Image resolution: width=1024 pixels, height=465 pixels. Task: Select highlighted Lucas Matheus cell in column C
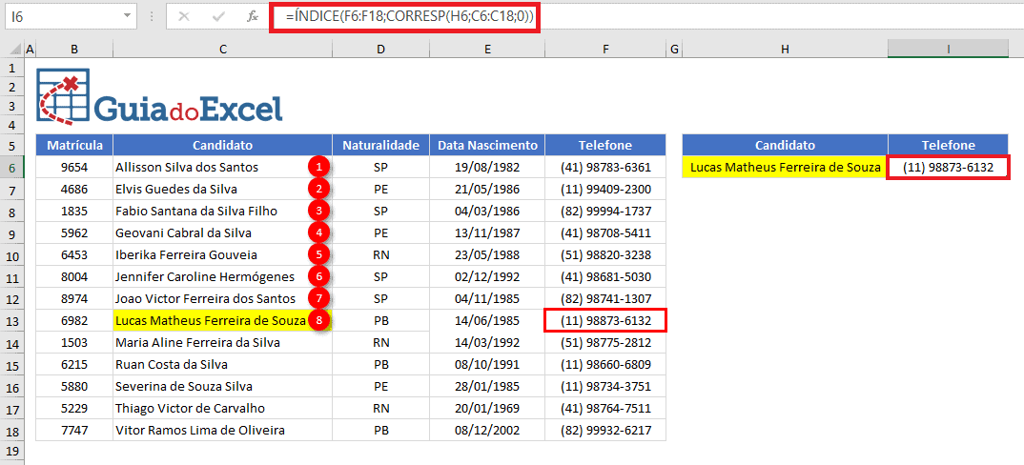(x=223, y=321)
